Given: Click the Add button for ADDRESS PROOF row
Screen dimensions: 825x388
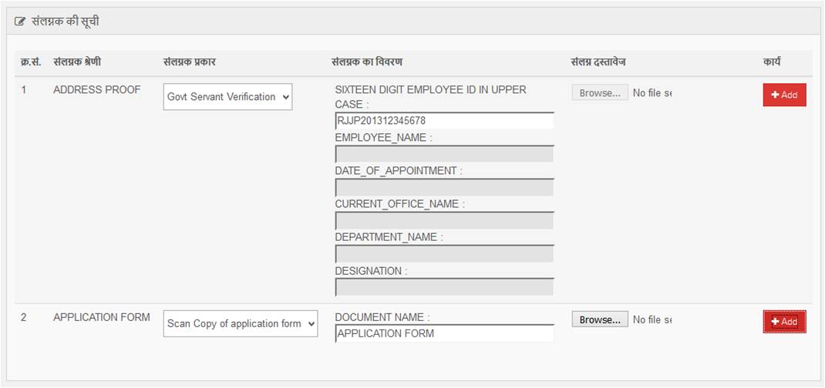Looking at the screenshot, I should tap(784, 95).
